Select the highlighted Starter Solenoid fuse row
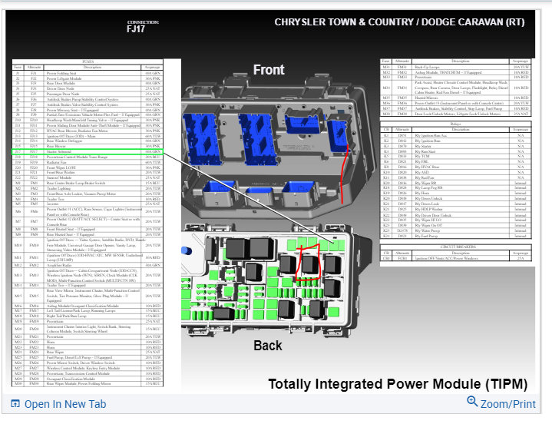 (88, 152)
